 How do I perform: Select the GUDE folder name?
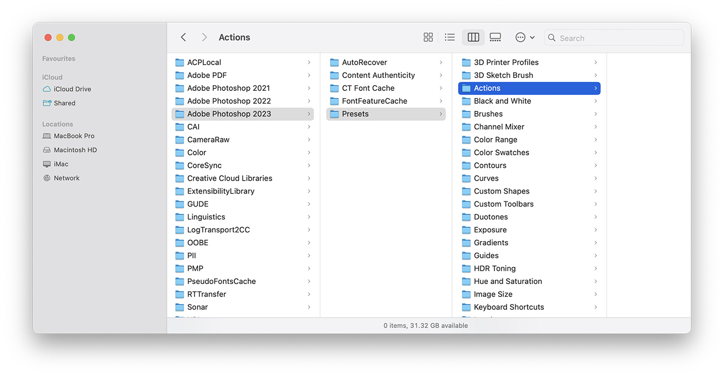click(x=198, y=204)
